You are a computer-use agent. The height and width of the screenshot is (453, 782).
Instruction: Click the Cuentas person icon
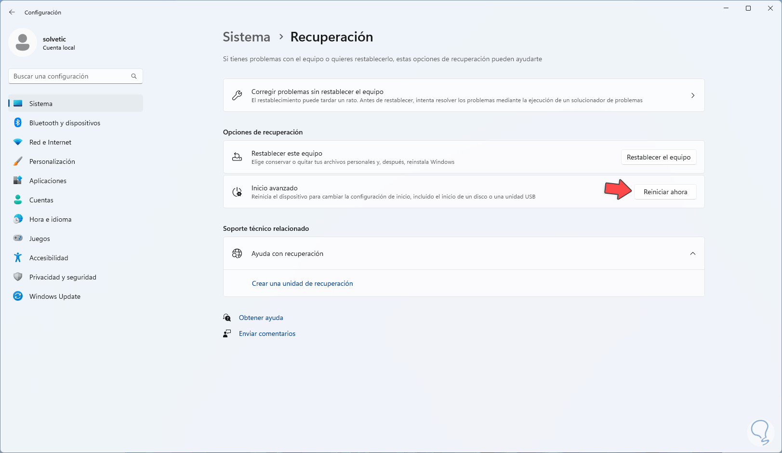18,200
